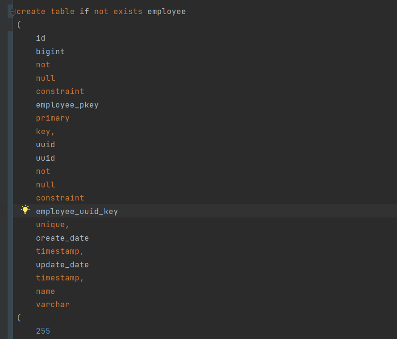The height and width of the screenshot is (339, 397).
Task: Collapse the create table fold marker
Action: tap(13, 12)
